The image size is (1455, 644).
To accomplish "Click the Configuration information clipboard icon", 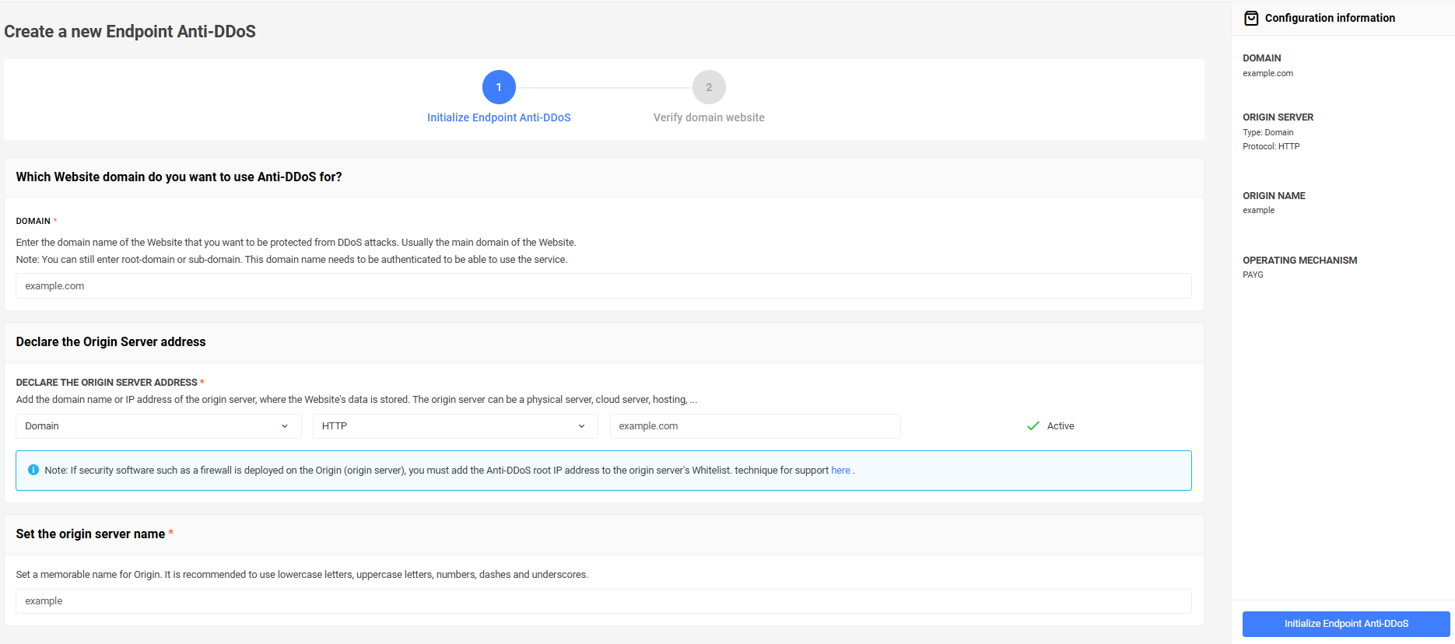I will coord(1251,18).
